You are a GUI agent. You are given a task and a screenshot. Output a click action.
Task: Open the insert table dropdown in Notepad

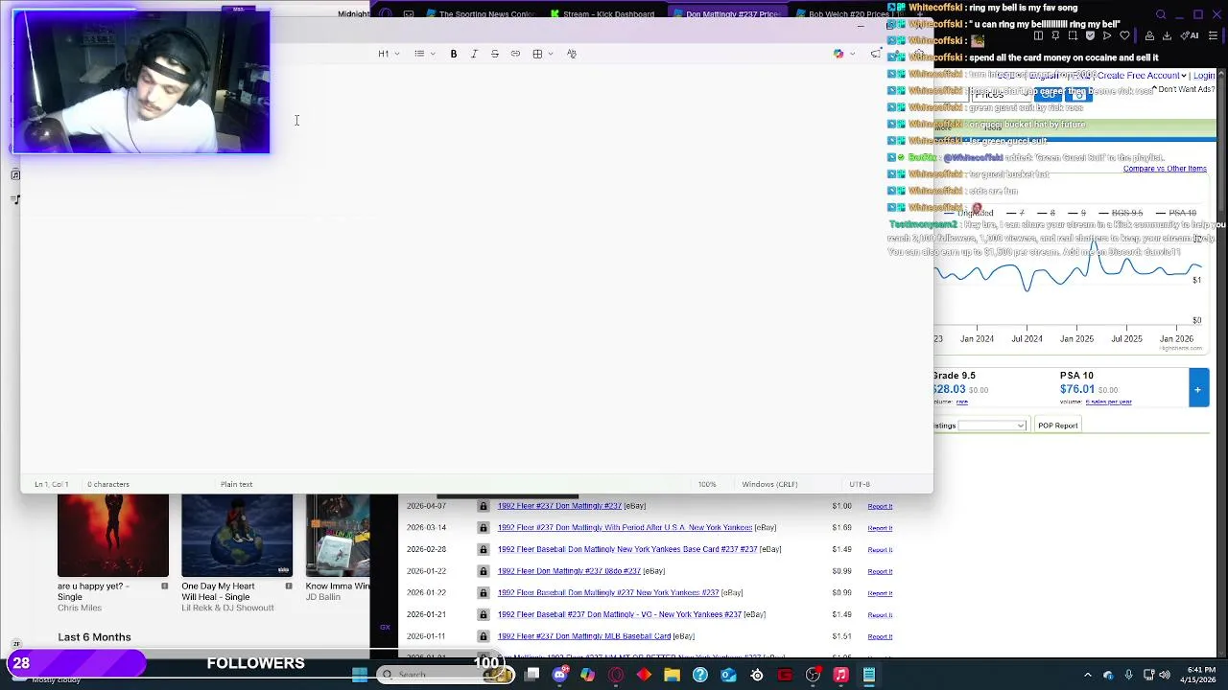point(542,54)
